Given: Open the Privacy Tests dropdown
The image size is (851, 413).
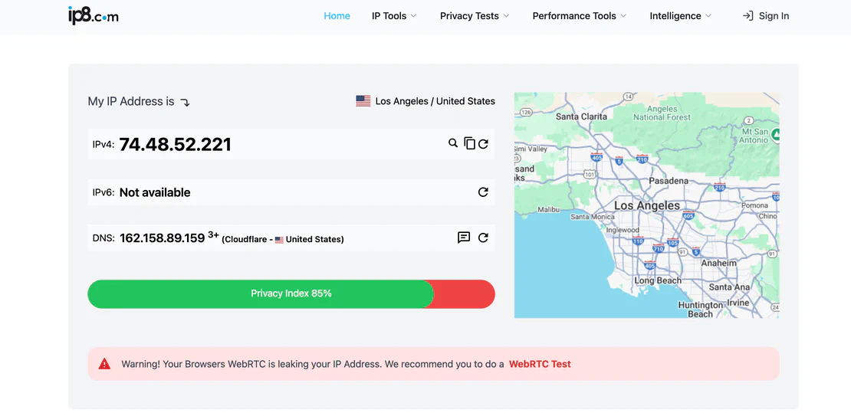Looking at the screenshot, I should (x=475, y=16).
